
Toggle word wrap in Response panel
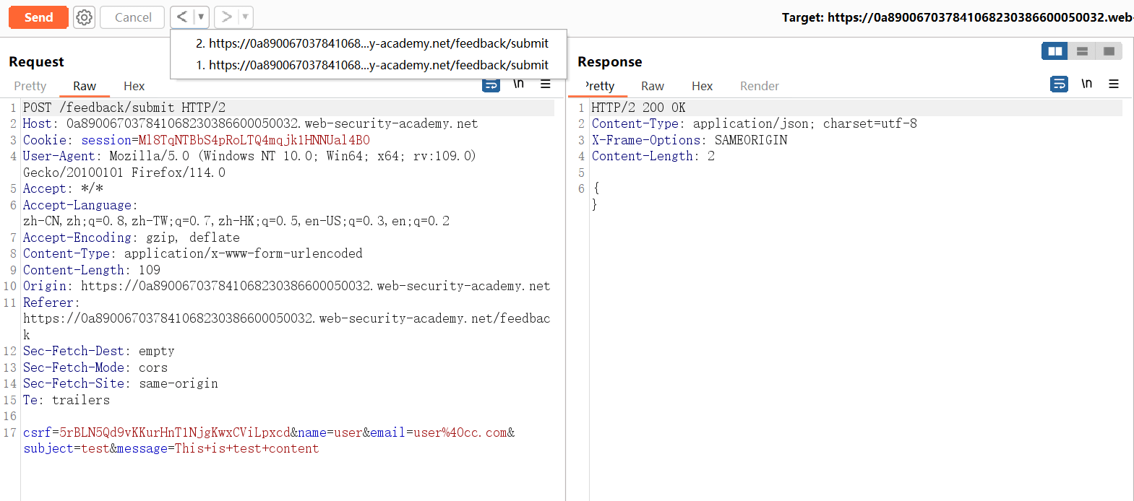(x=1059, y=84)
